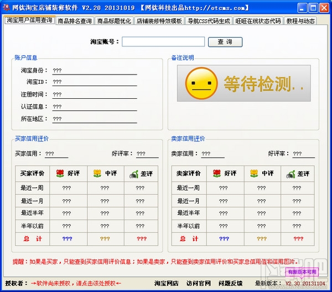Click buyer table 半年以前 row label

(32, 226)
